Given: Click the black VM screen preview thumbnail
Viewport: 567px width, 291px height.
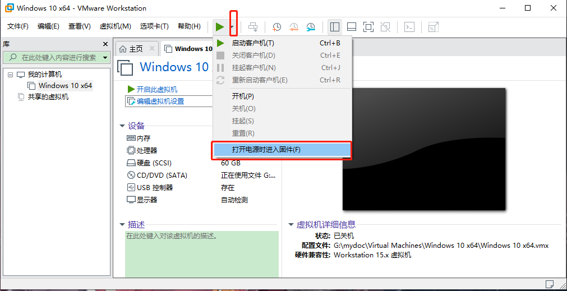Looking at the screenshot, I should click(x=424, y=149).
